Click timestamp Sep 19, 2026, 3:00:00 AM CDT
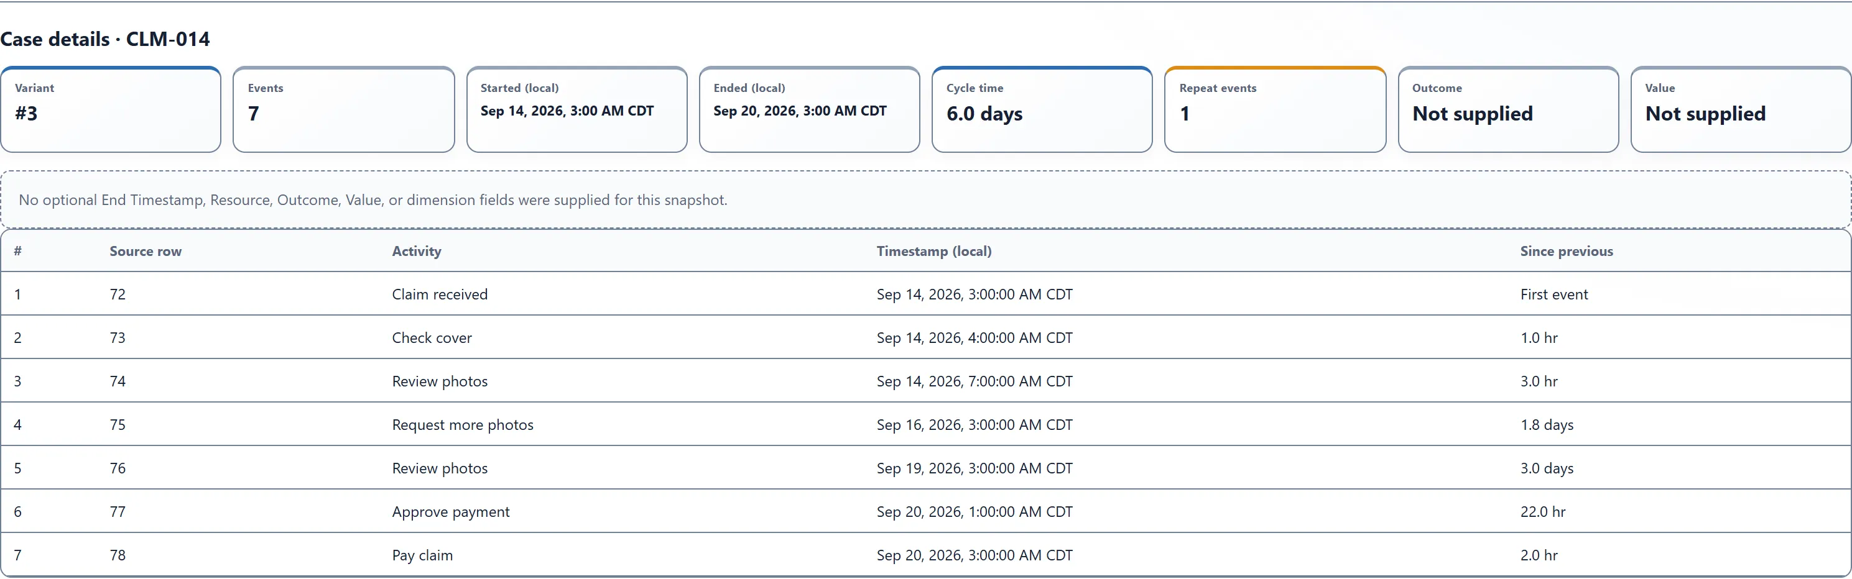 [974, 468]
